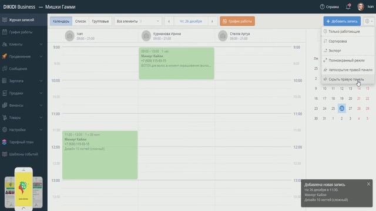Open Ivan's 11:30 nail design appointment
Viewport: 376px width, 211px height.
click(100, 155)
